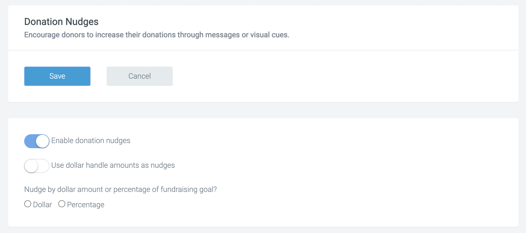The width and height of the screenshot is (526, 233).
Task: Click the 'Dollar' option label text
Action: coord(42,205)
